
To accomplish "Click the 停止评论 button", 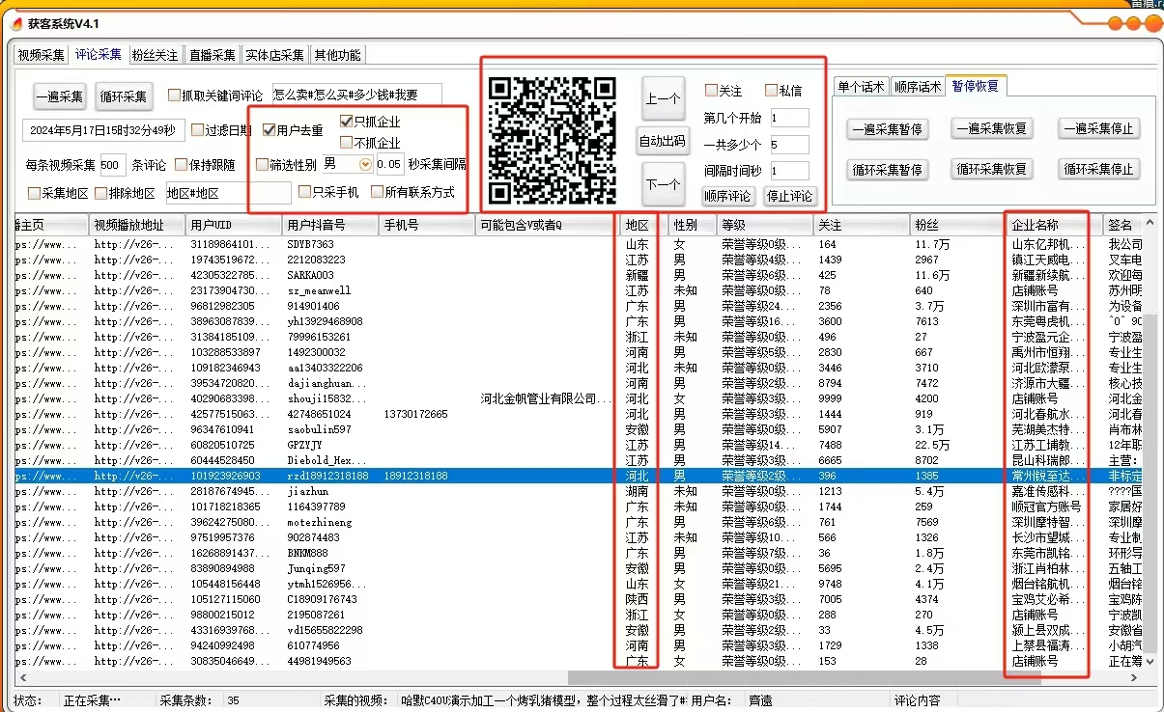I will pyautogui.click(x=790, y=197).
